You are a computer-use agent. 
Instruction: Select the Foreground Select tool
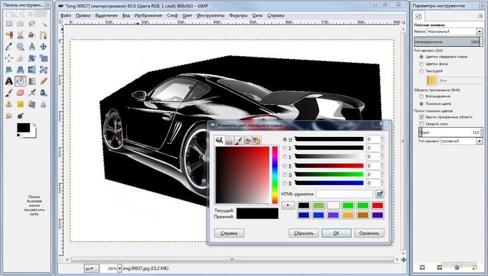pos(31,35)
